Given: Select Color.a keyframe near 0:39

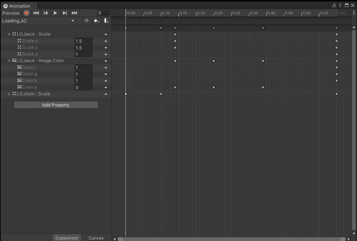Looking at the screenshot, I should 263,87.
